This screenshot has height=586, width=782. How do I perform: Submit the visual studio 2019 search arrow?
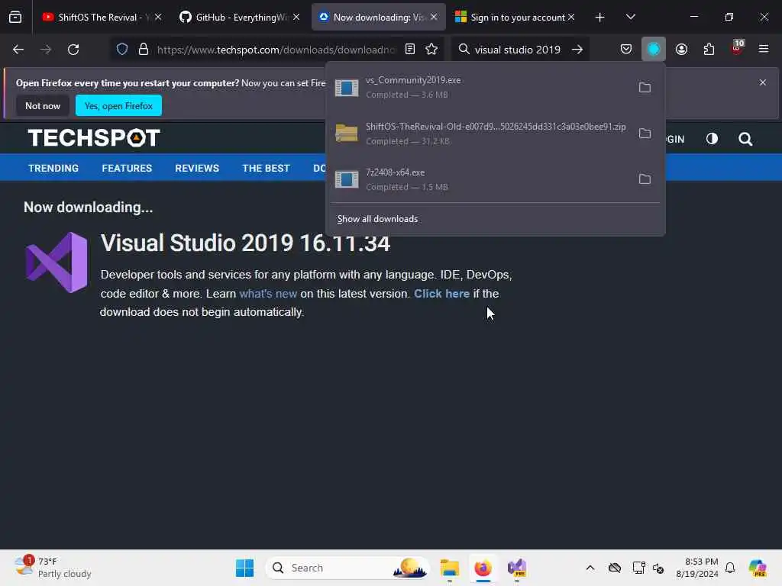pos(577,50)
